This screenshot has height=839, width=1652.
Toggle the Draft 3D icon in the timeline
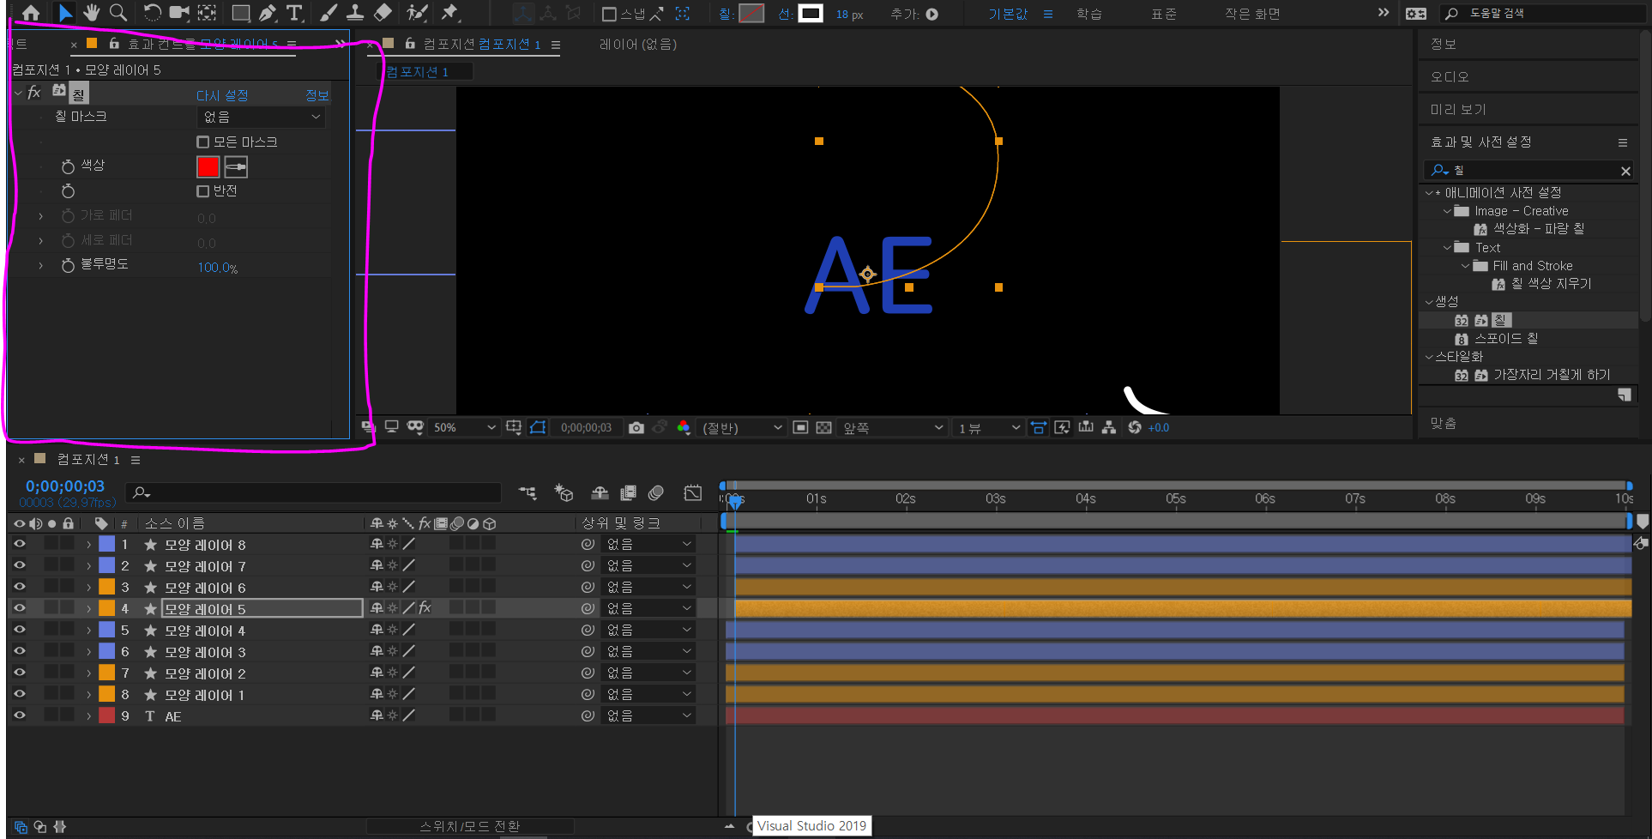564,492
